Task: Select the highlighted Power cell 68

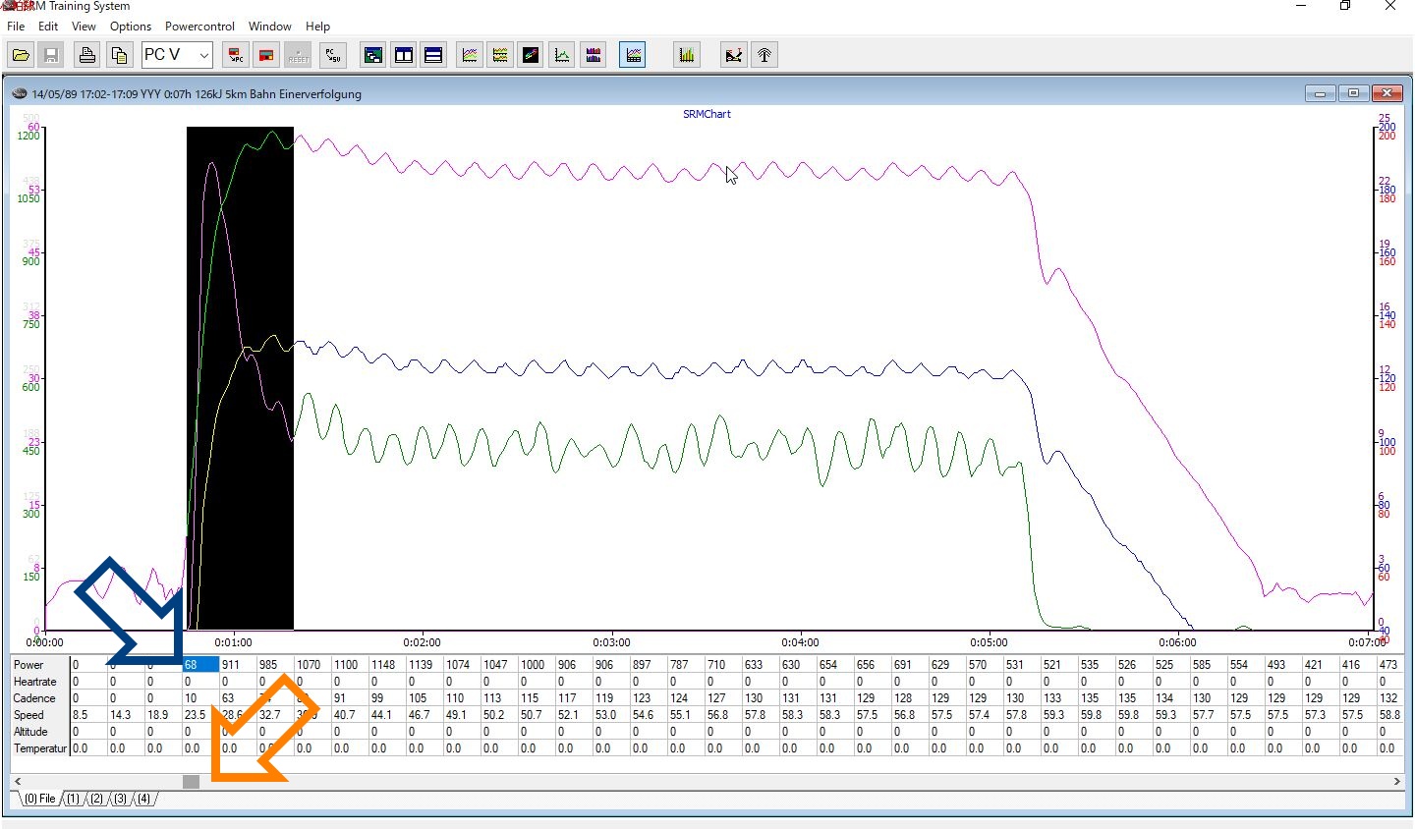Action: 200,665
